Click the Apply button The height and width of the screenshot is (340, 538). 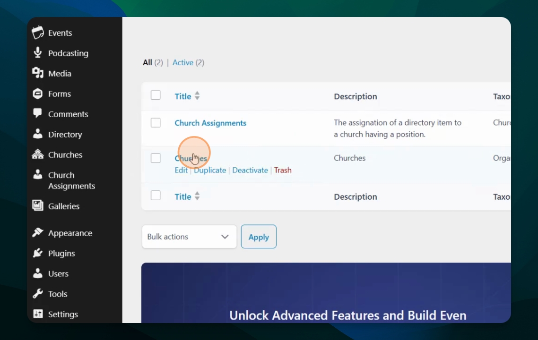pyautogui.click(x=259, y=237)
